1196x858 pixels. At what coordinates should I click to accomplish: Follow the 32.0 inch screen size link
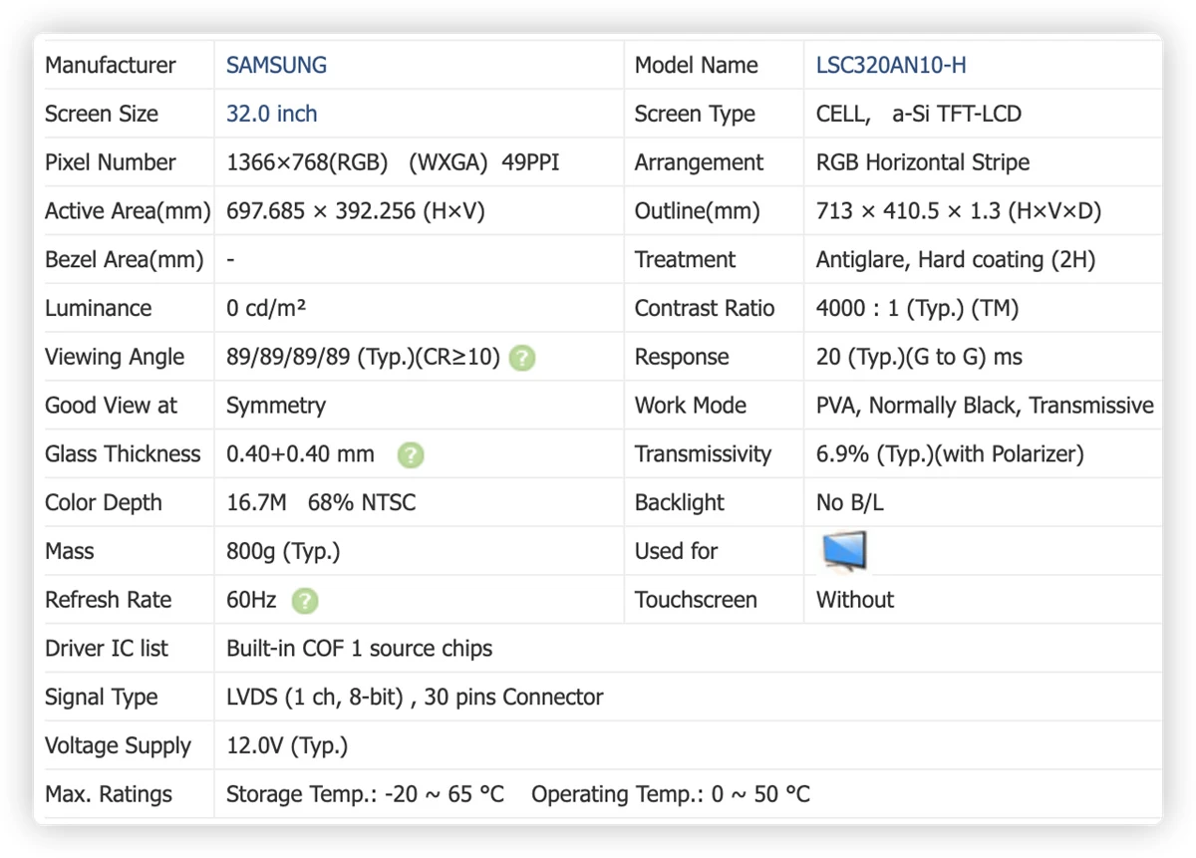click(x=271, y=114)
